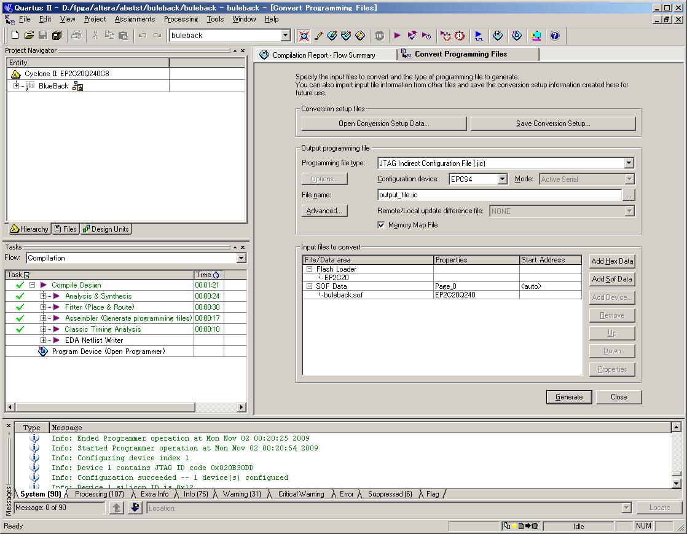Screen dimensions: 687x534
Task: Click the Paste toolbar icon
Action: tap(124, 36)
